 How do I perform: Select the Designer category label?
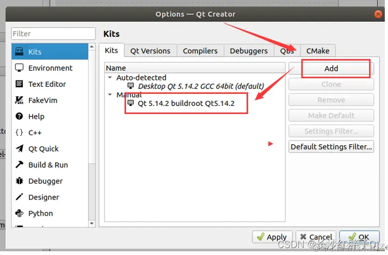(44, 197)
